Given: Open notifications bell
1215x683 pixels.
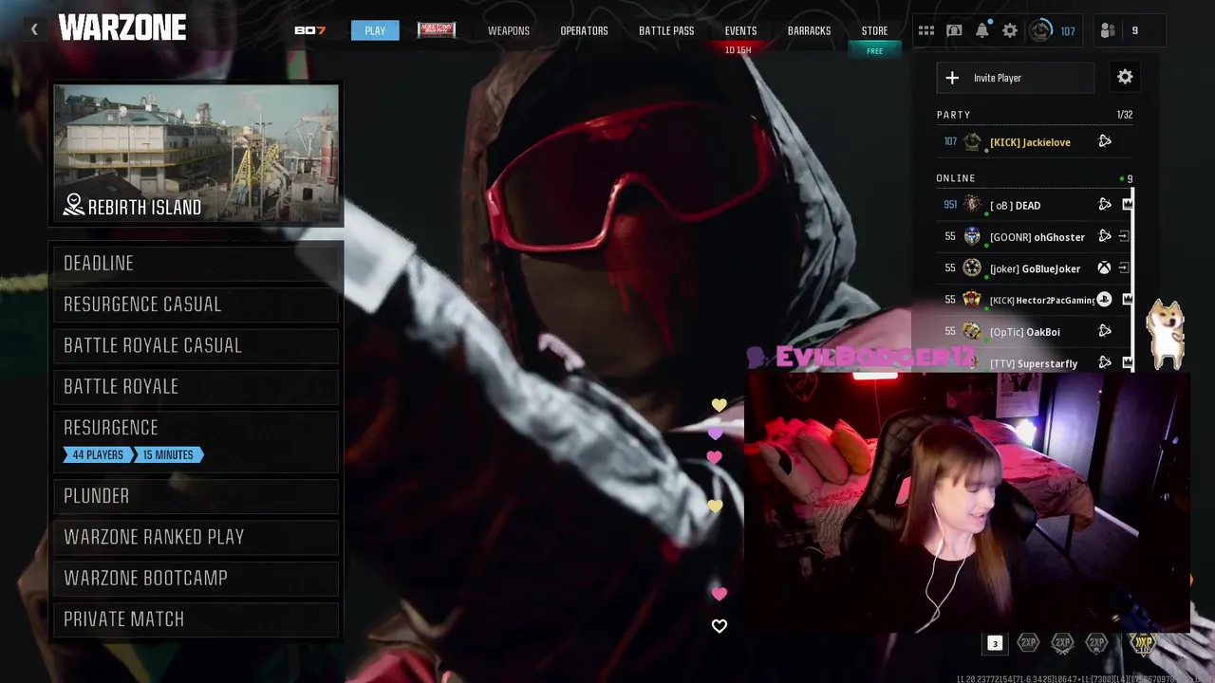Looking at the screenshot, I should click(982, 30).
